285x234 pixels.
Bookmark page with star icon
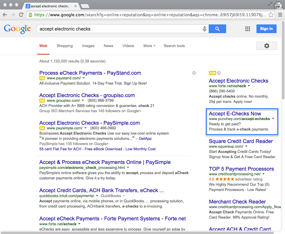271,15
